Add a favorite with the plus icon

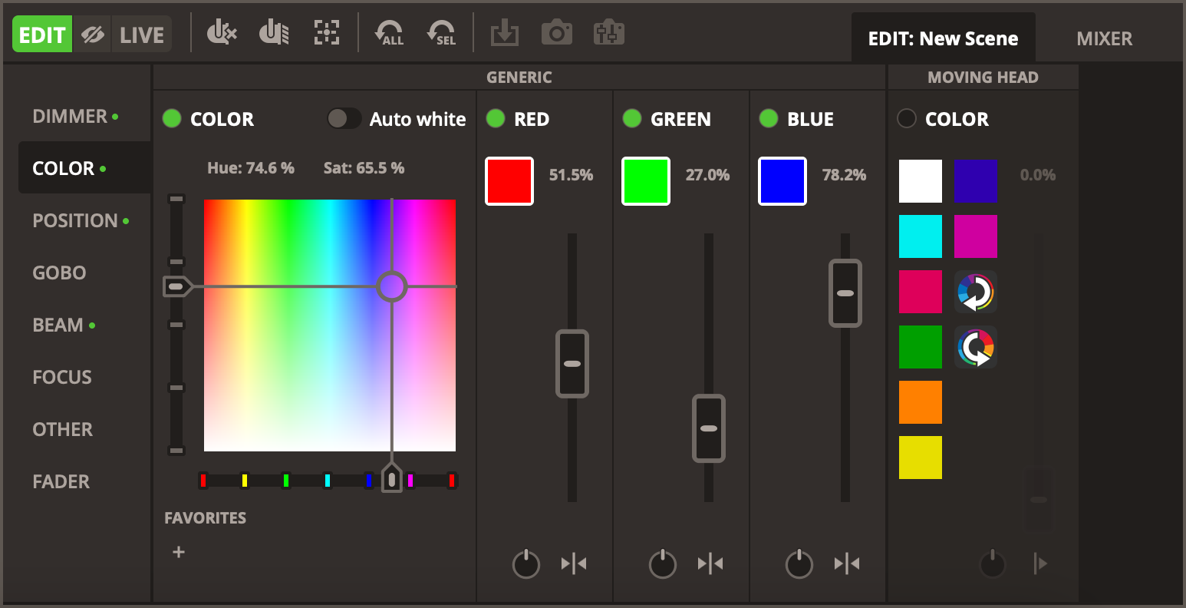179,552
